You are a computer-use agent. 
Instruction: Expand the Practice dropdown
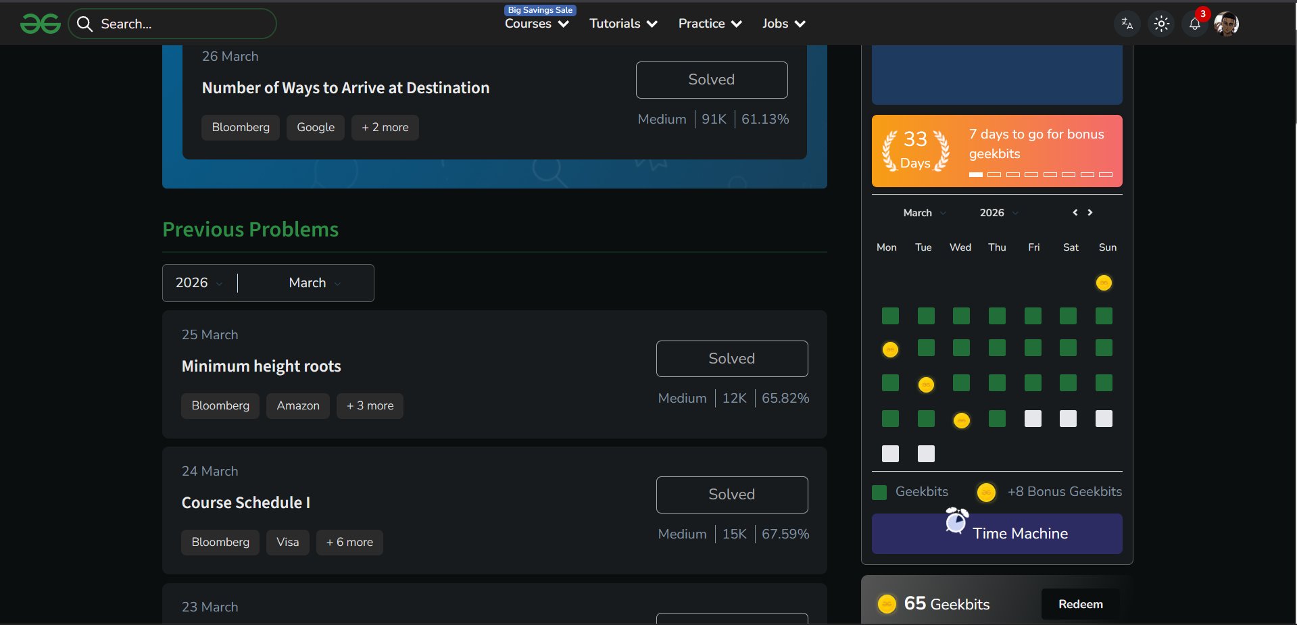(710, 24)
